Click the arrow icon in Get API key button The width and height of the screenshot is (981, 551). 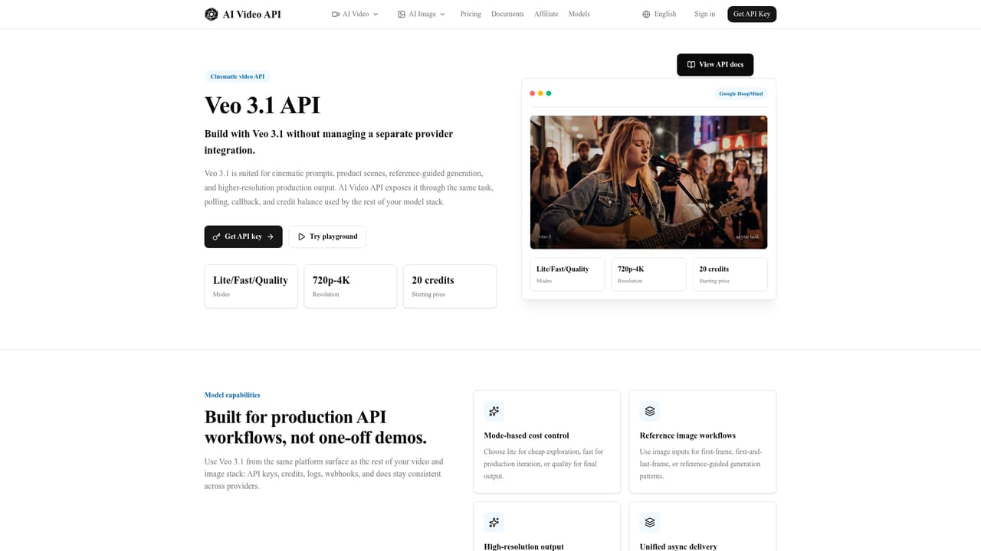[271, 236]
